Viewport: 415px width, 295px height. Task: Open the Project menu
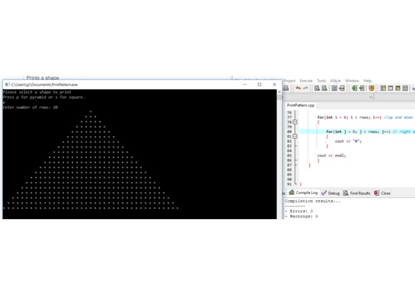[289, 81]
